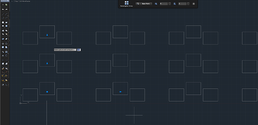Click the columns count icon
The image size is (258, 125).
pyautogui.click(x=156, y=4)
